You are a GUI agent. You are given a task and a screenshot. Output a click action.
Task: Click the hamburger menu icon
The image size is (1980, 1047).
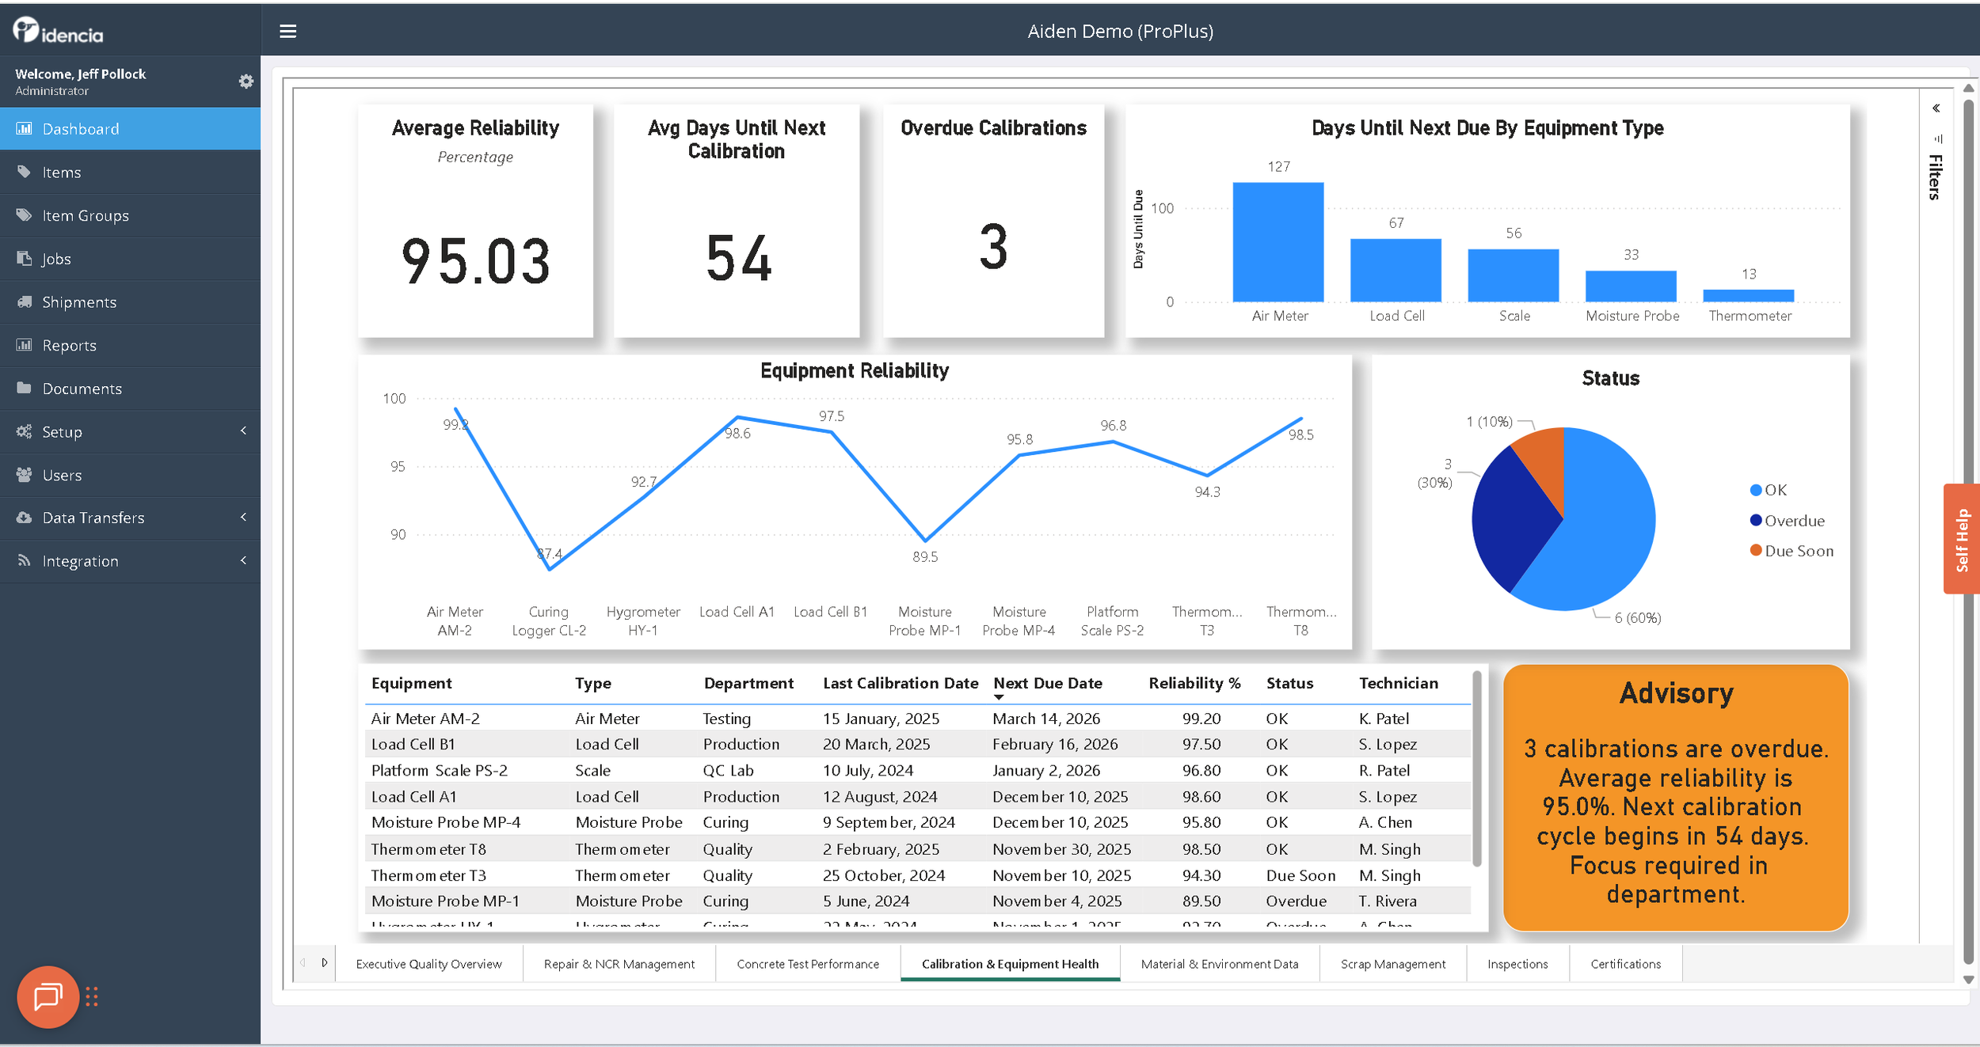pos(287,31)
